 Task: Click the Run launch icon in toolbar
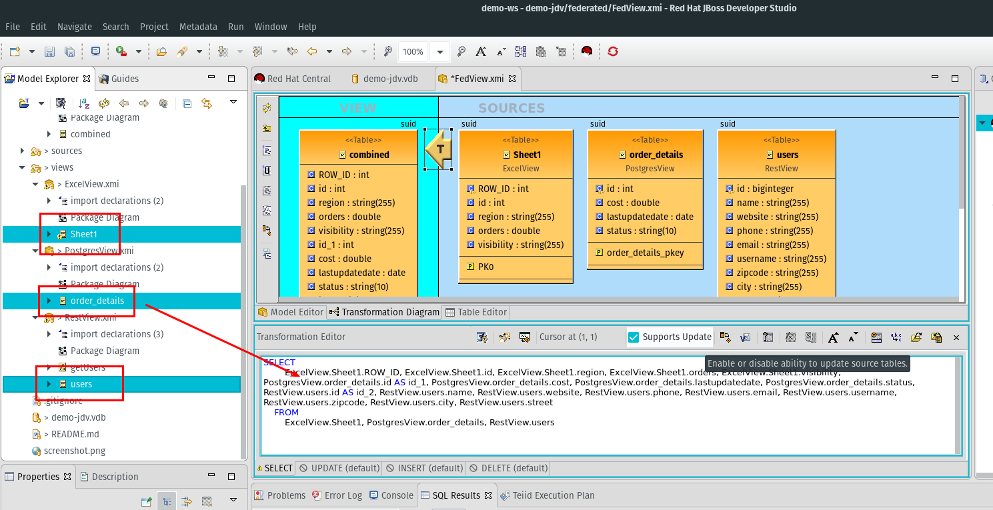click(121, 51)
